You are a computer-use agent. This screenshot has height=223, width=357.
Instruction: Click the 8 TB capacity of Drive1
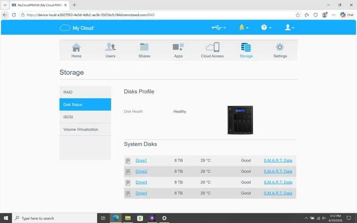178,161
